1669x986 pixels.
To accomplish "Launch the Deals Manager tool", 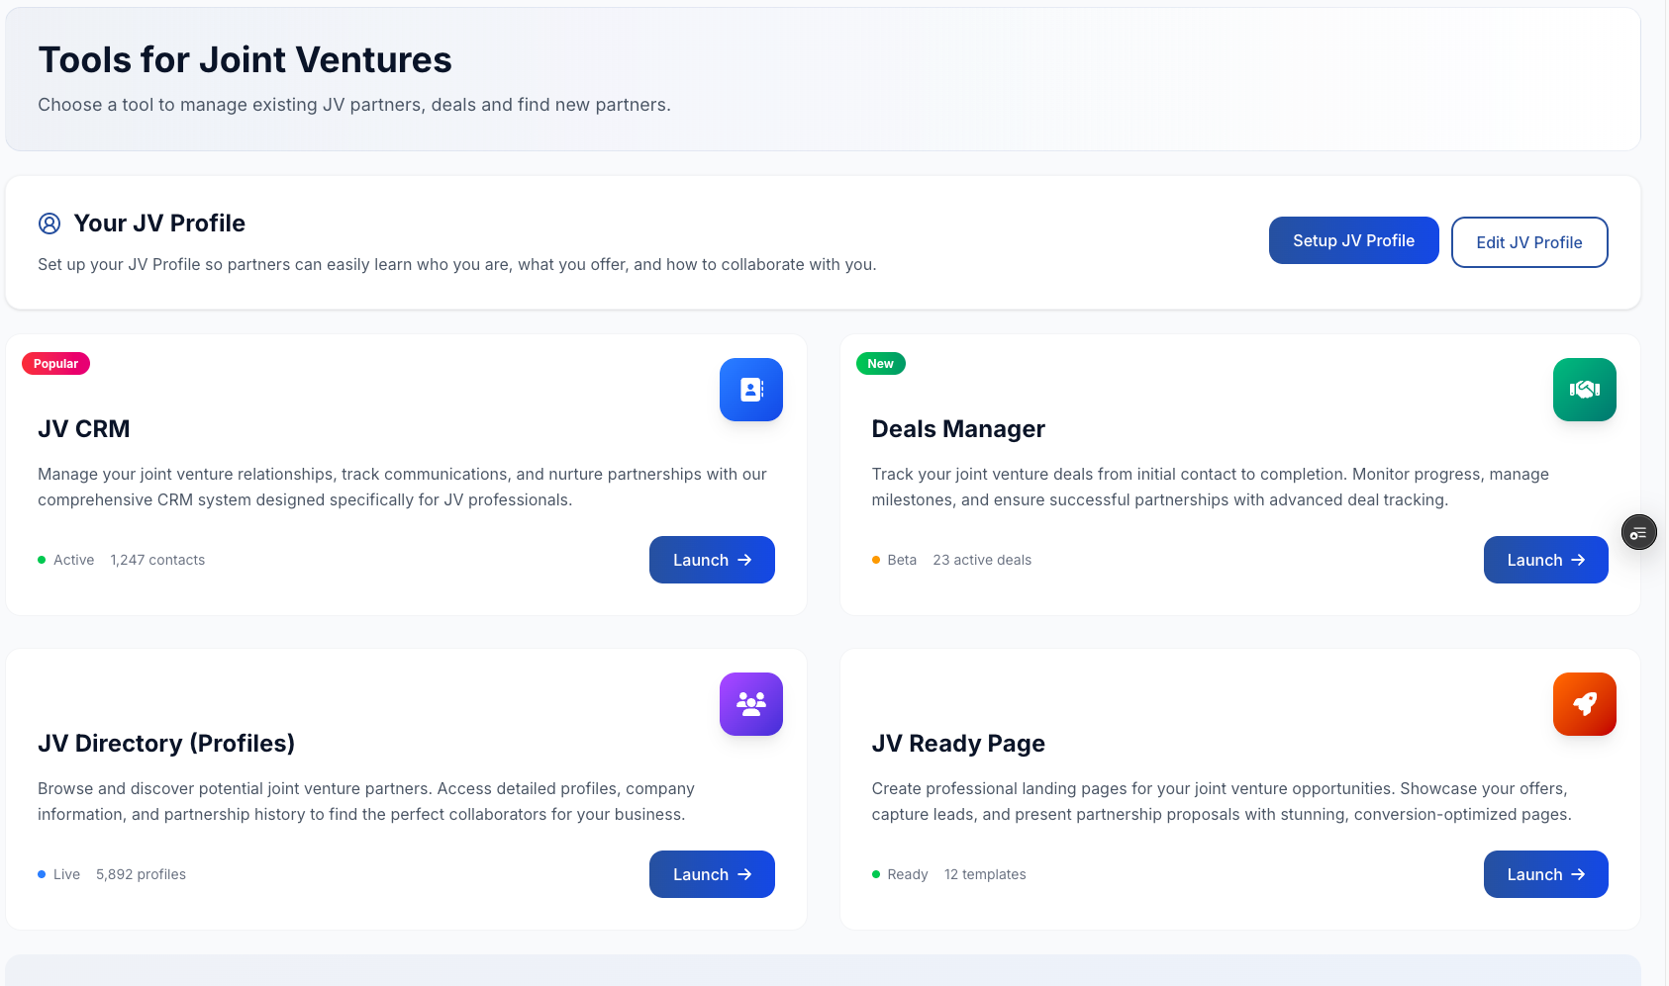I will (x=1545, y=560).
